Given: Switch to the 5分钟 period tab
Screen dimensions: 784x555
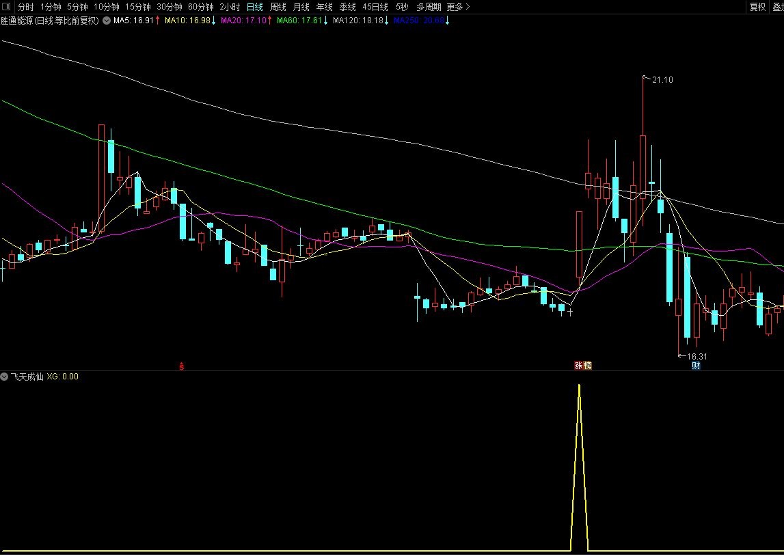Looking at the screenshot, I should 77,7.
